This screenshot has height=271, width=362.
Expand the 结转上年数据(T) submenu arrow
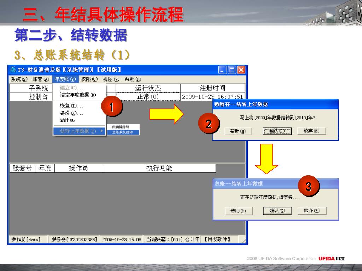tap(101, 131)
